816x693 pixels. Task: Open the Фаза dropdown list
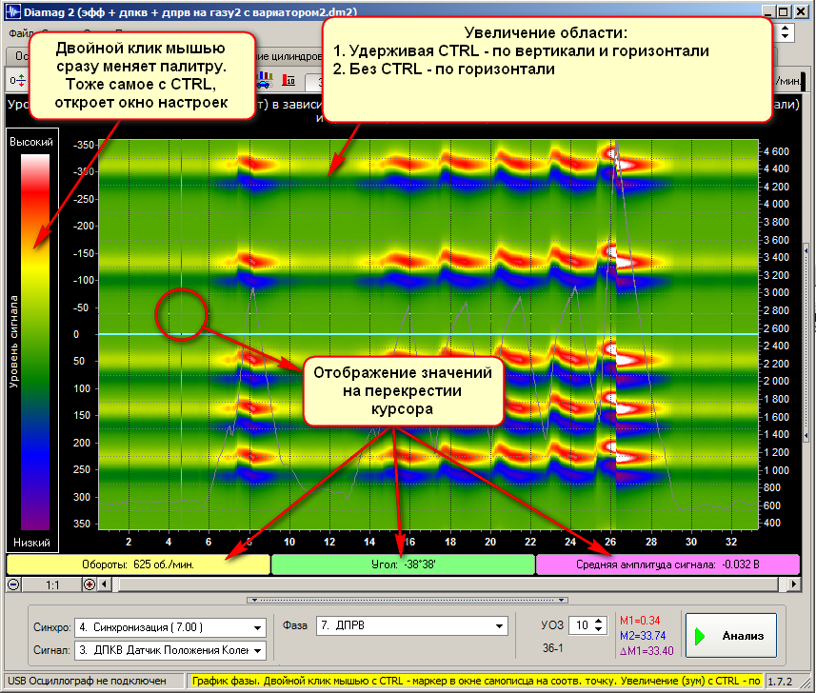pos(499,625)
